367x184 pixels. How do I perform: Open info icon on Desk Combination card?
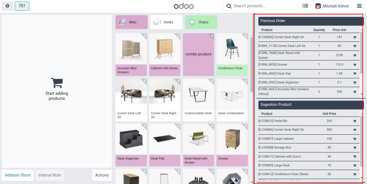pyautogui.click(x=246, y=81)
